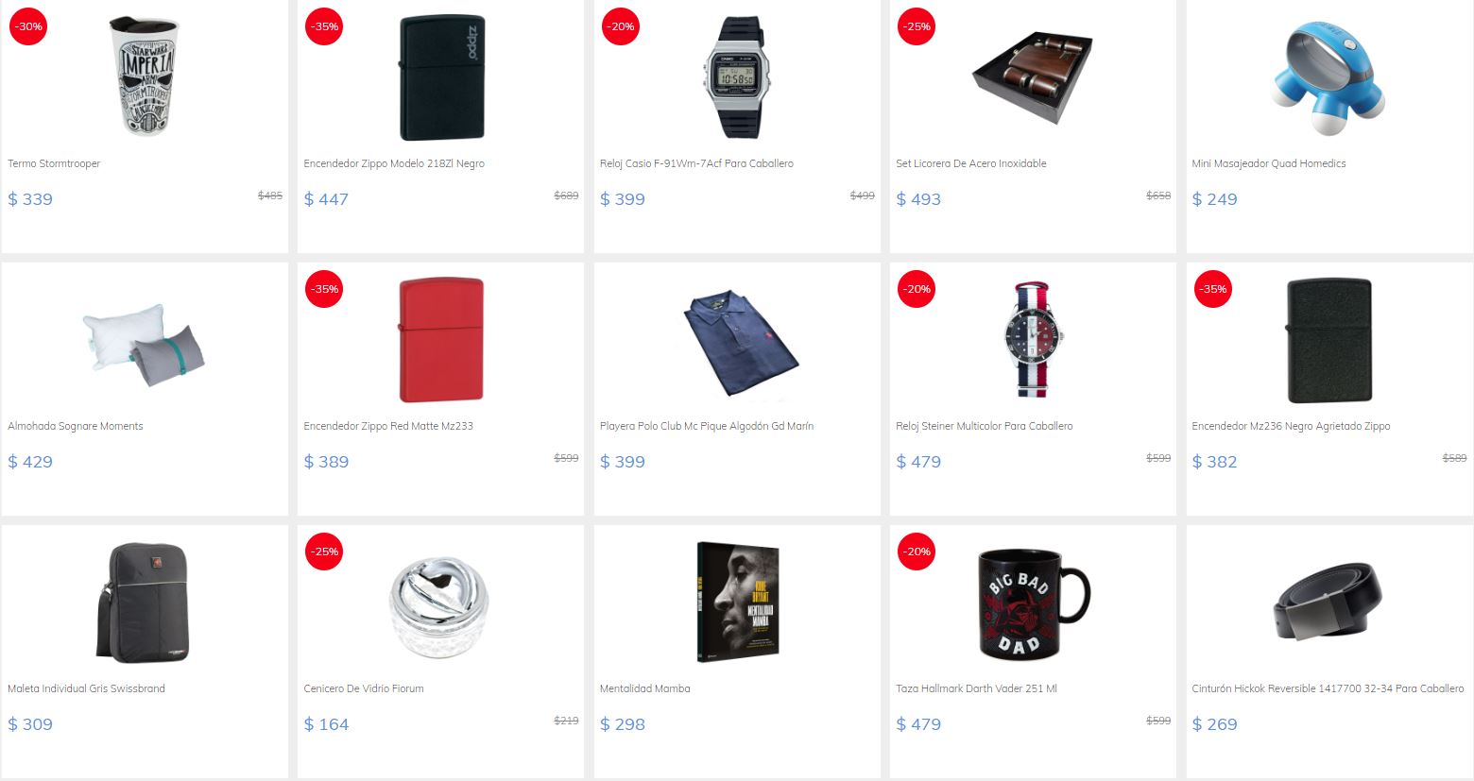Open the Termo Stormtrooper product image
Viewport: 1474px width, 781px height.
(145, 76)
